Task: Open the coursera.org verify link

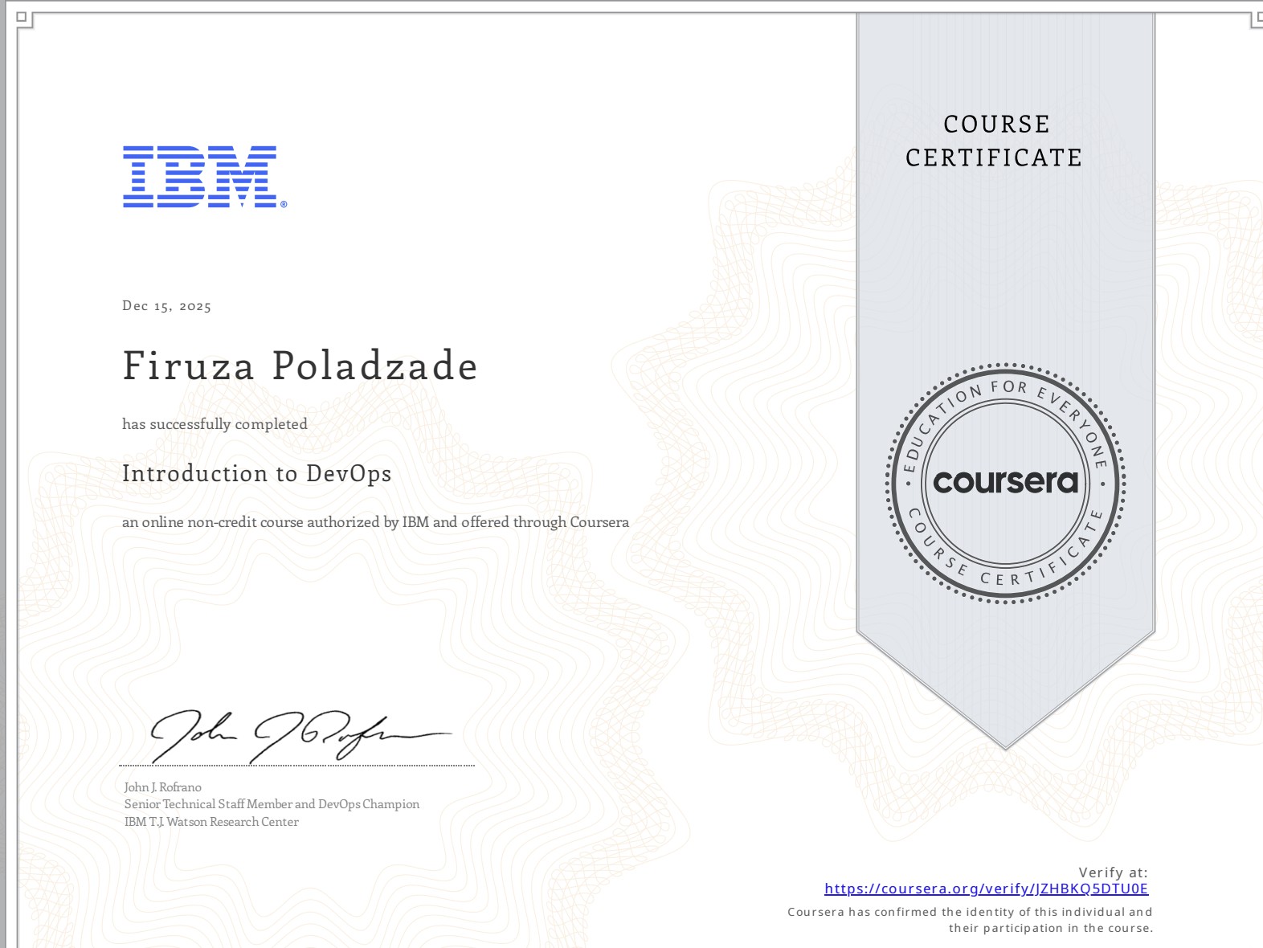Action: coord(986,889)
